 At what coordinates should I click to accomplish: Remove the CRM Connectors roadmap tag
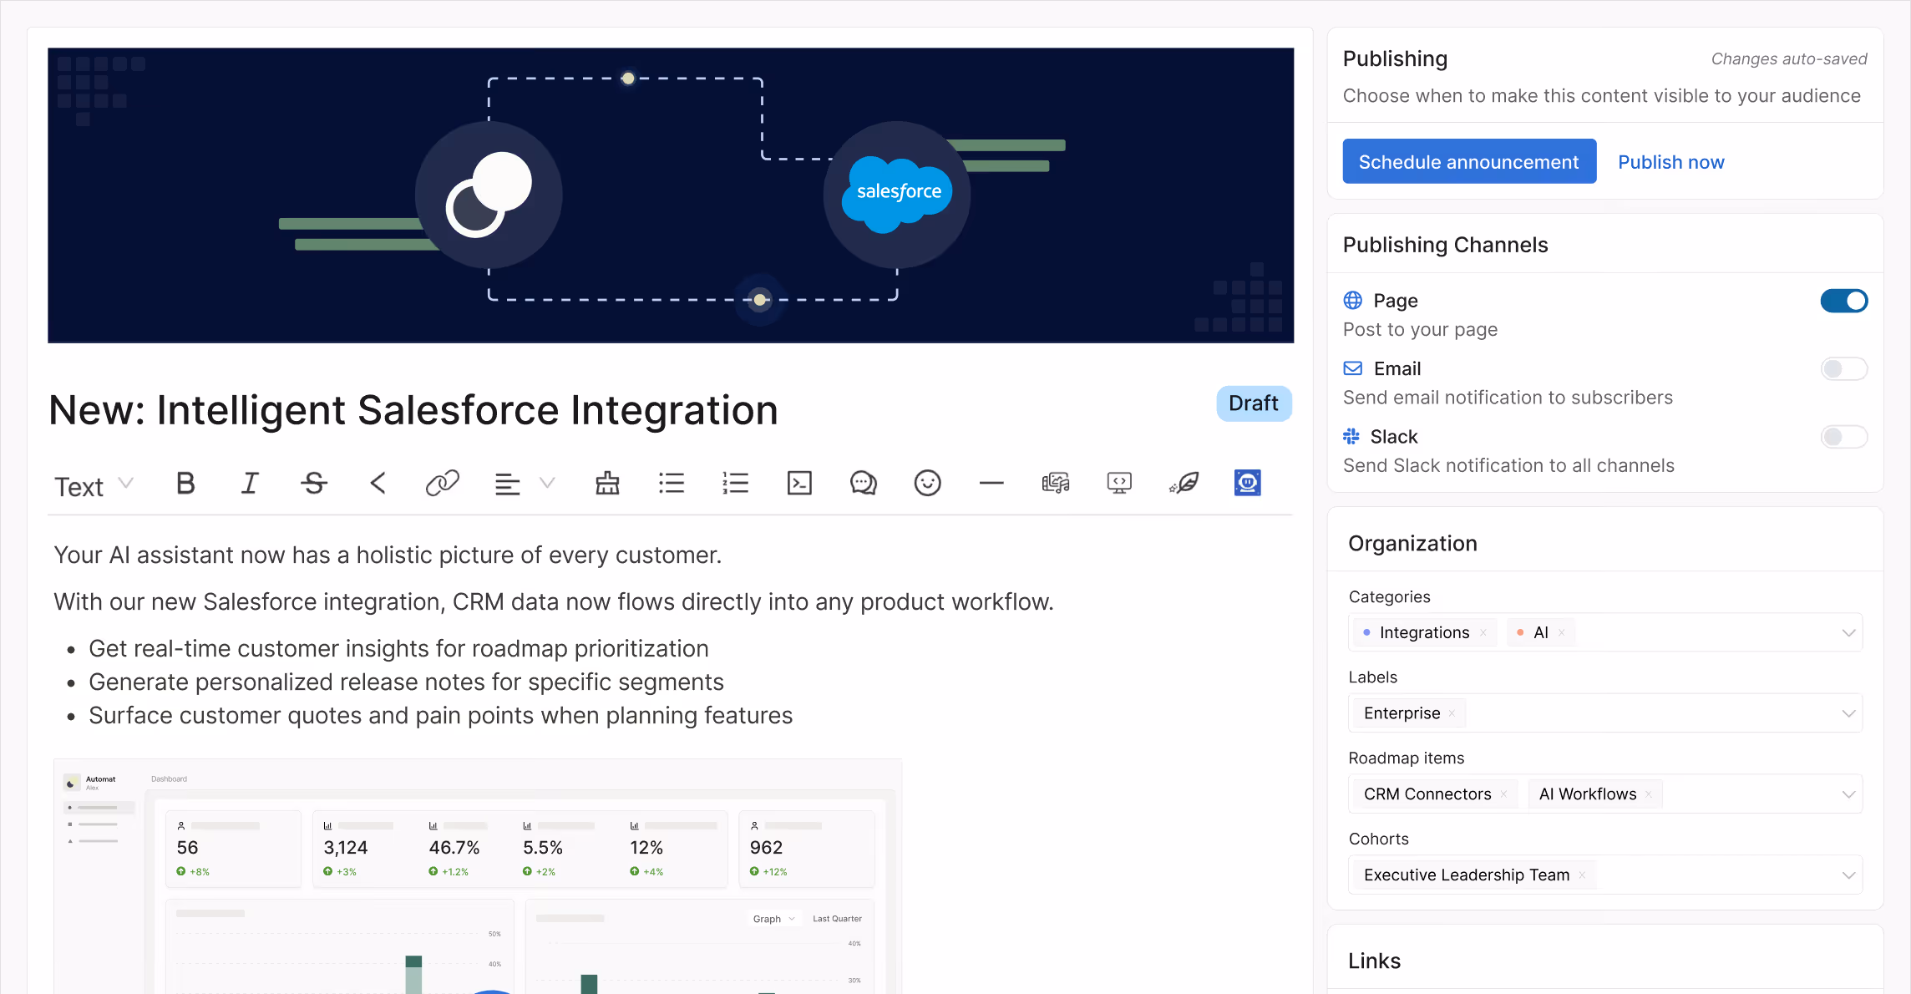pyautogui.click(x=1503, y=794)
